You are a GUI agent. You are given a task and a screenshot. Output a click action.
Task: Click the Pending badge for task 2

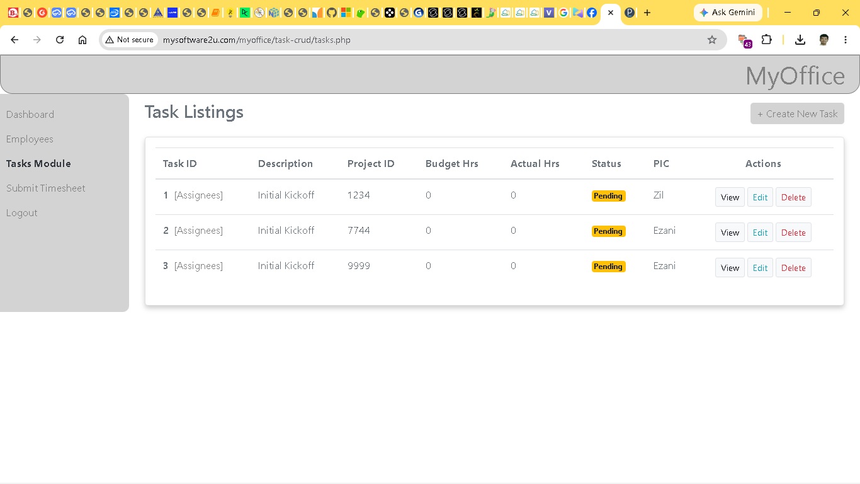pyautogui.click(x=608, y=231)
